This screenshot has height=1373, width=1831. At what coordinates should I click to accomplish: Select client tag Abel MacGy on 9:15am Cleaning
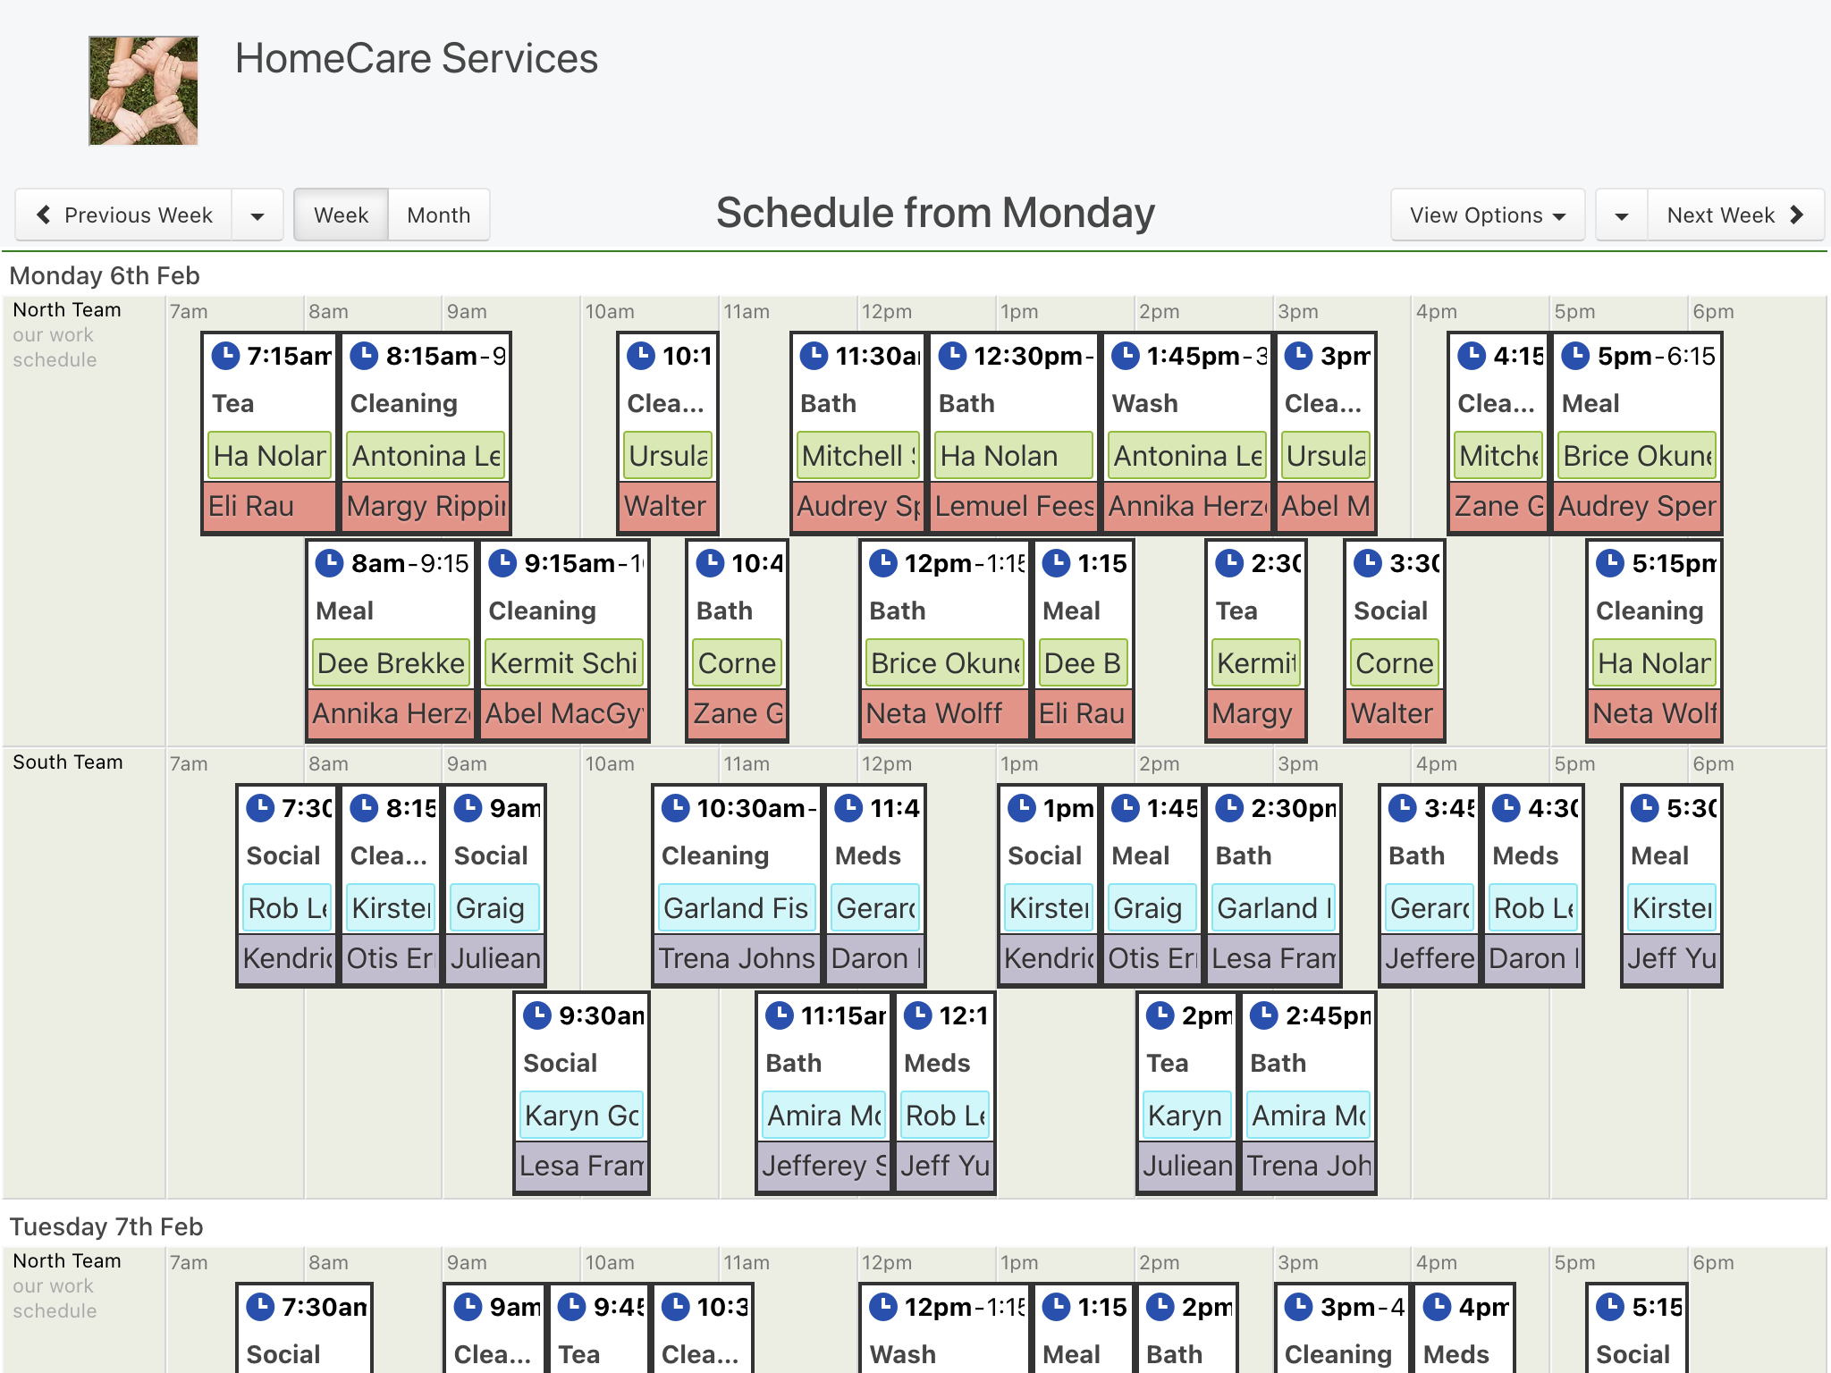click(564, 713)
